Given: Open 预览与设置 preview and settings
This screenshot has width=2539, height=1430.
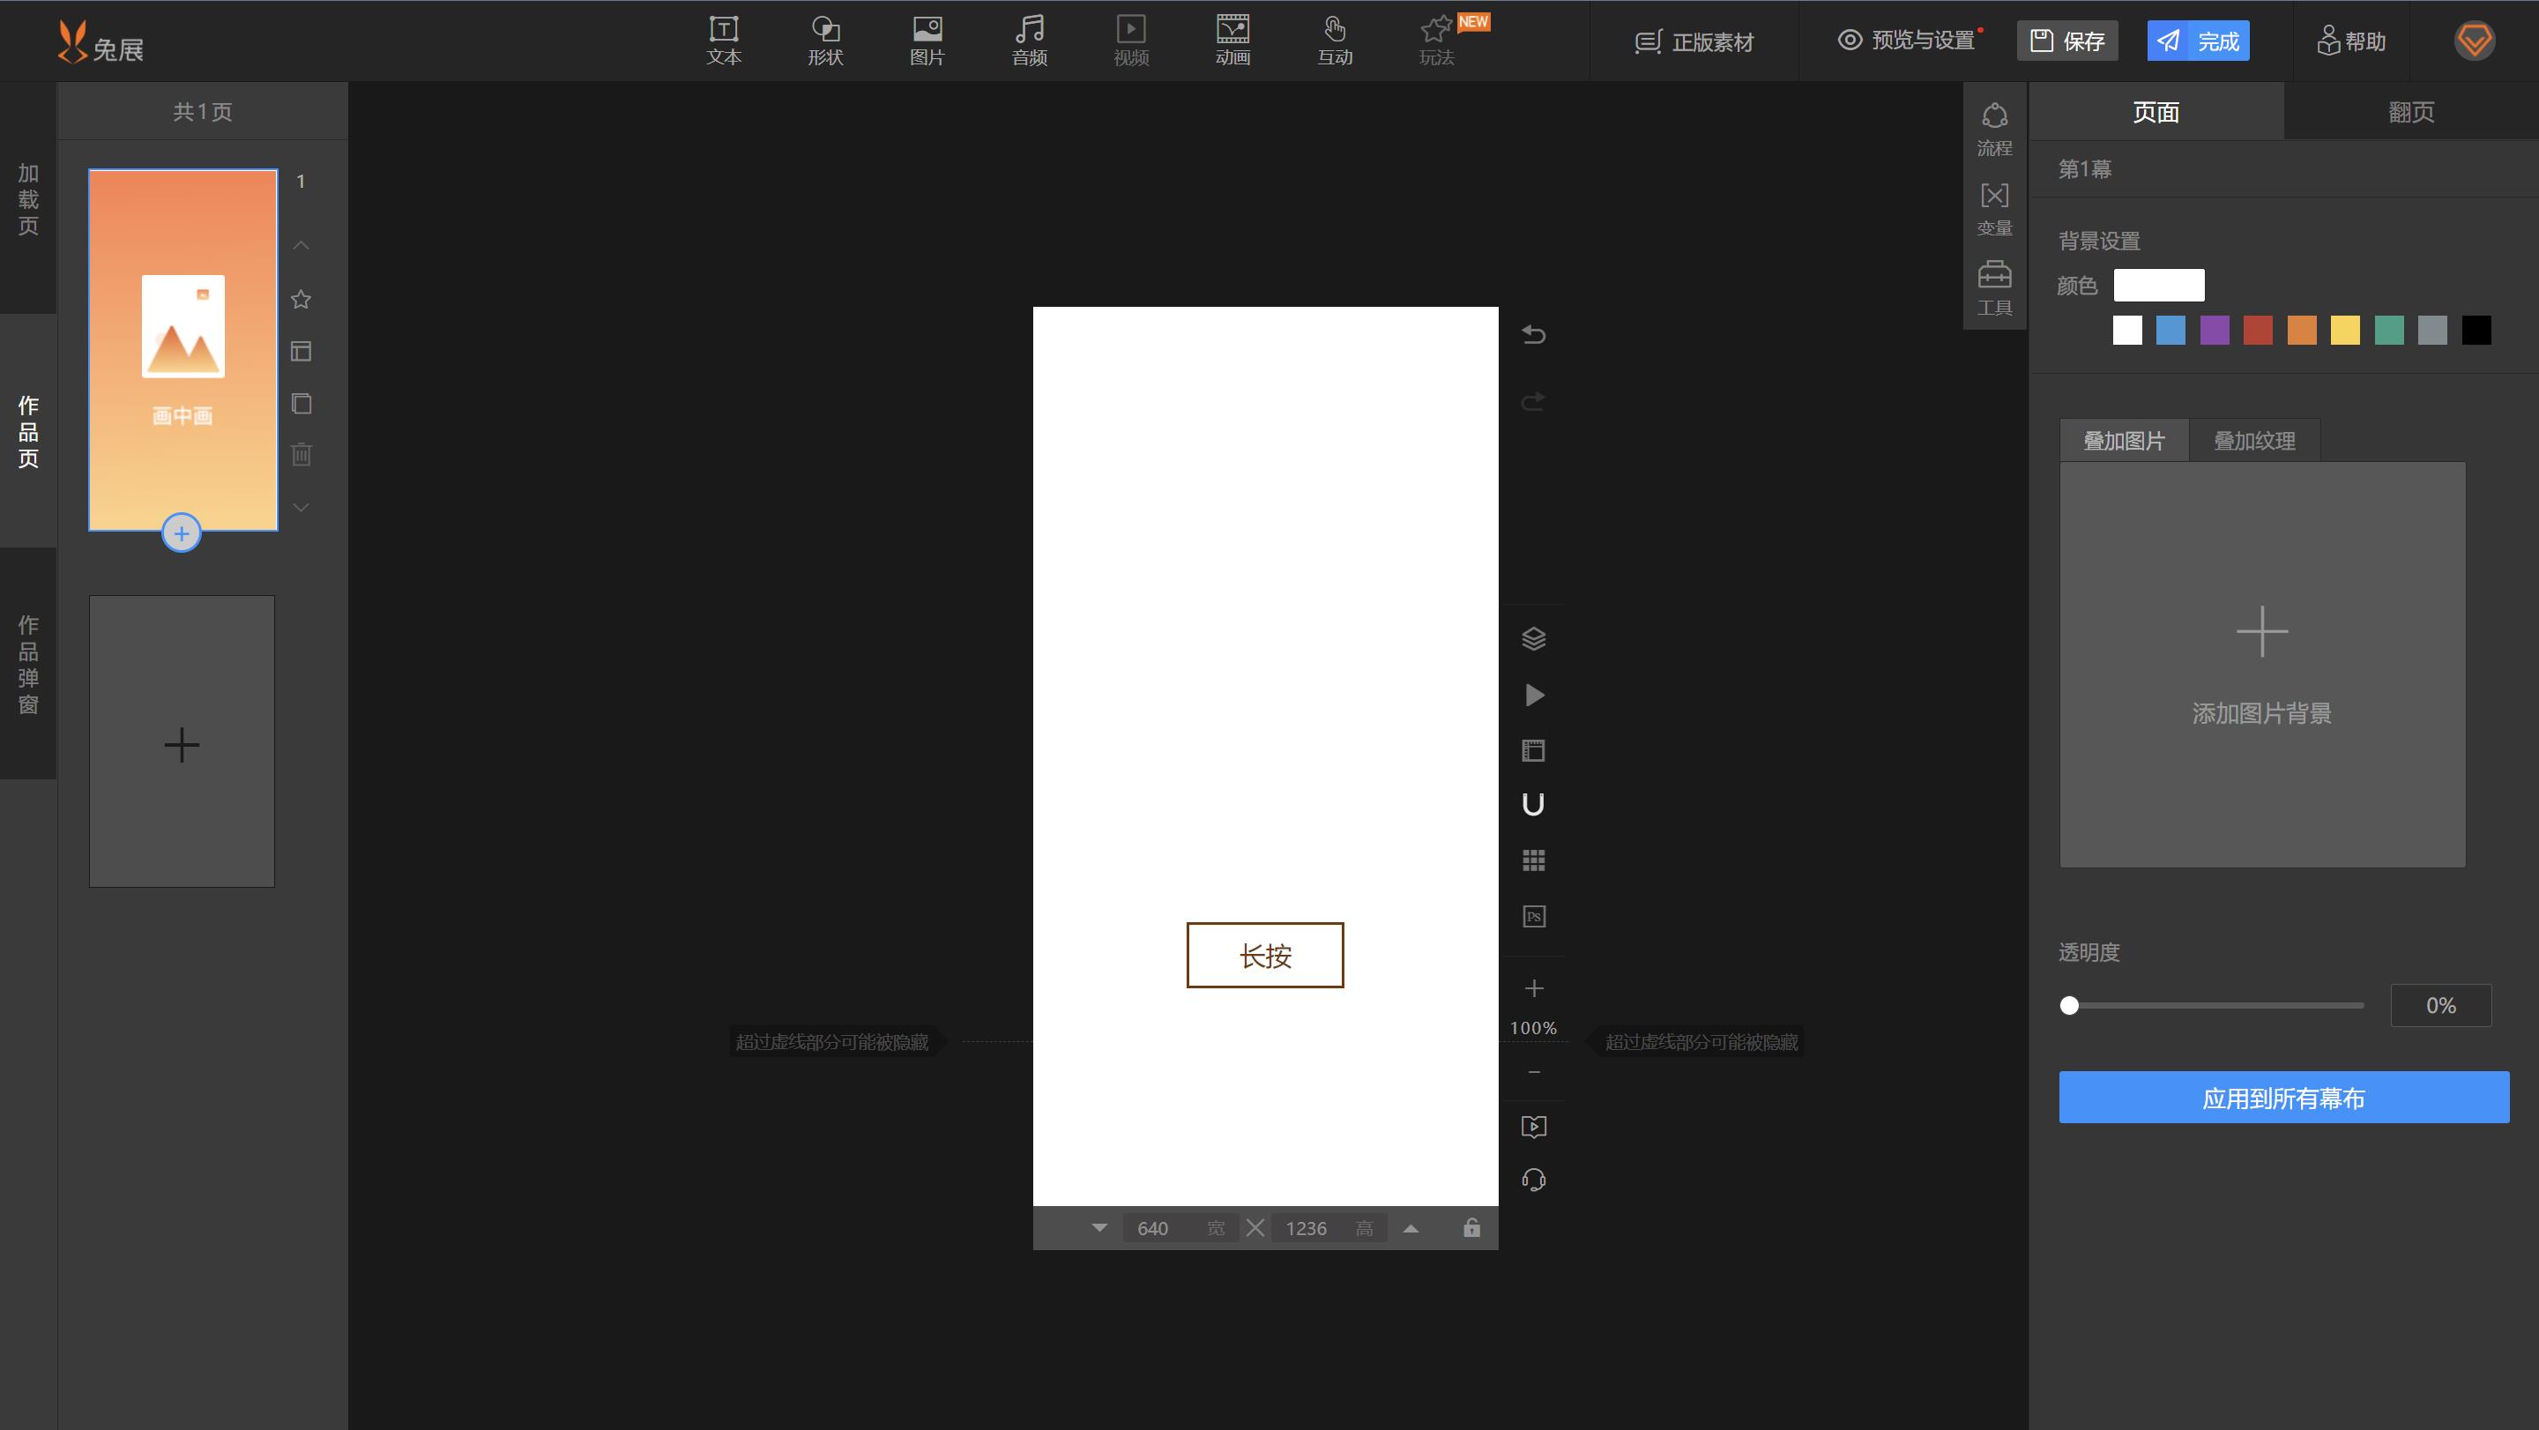Looking at the screenshot, I should (x=1906, y=41).
